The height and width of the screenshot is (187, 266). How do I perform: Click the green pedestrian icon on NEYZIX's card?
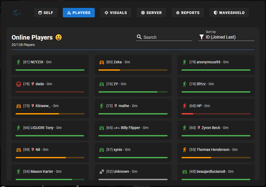pos(18,62)
